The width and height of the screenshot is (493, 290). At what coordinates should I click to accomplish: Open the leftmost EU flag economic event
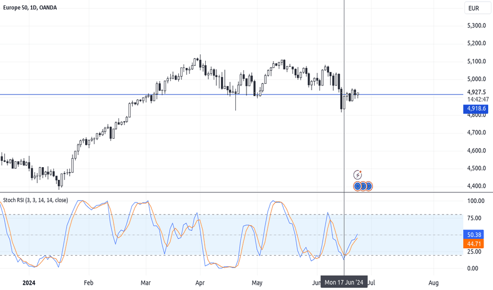(x=357, y=186)
